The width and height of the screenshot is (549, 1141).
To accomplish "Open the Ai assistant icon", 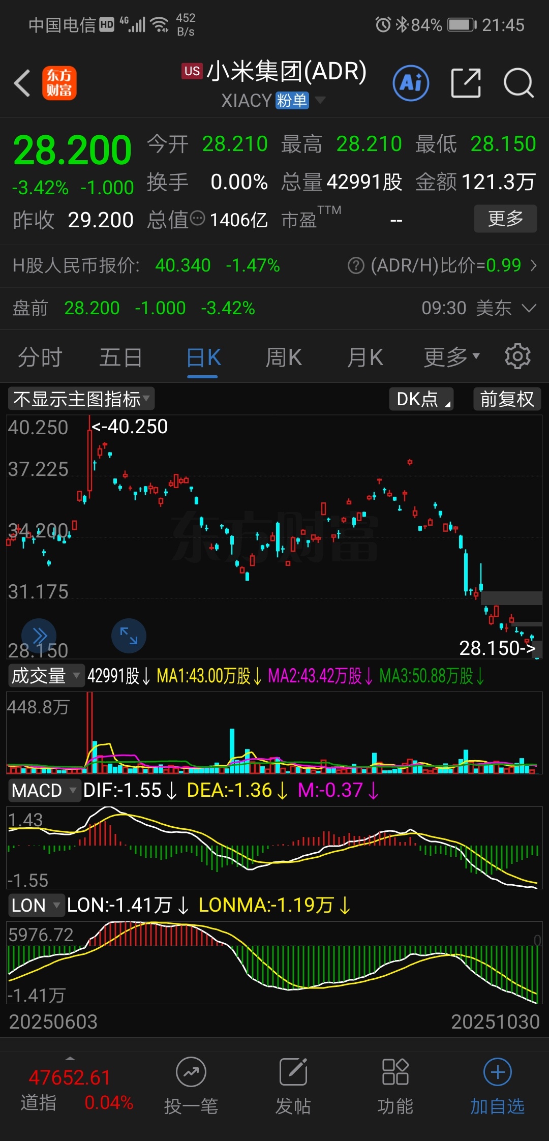I will [x=411, y=83].
